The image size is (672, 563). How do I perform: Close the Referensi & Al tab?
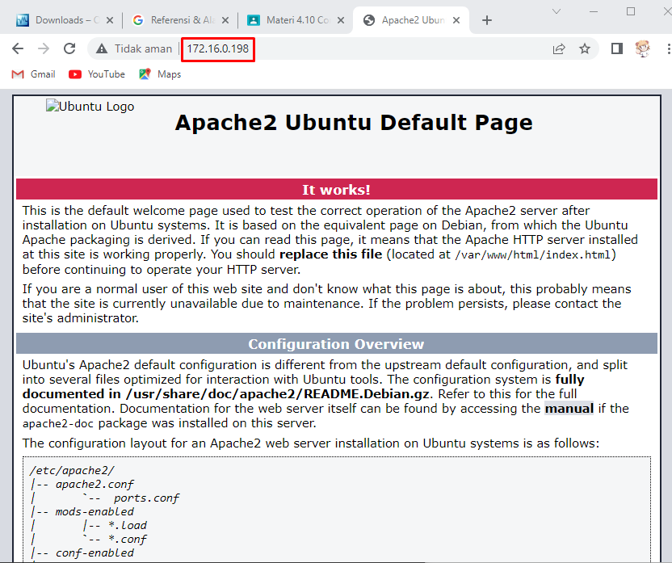225,20
